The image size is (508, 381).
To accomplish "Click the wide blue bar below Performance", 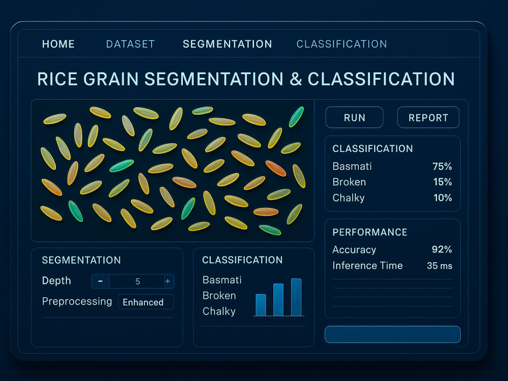I will 392,334.
